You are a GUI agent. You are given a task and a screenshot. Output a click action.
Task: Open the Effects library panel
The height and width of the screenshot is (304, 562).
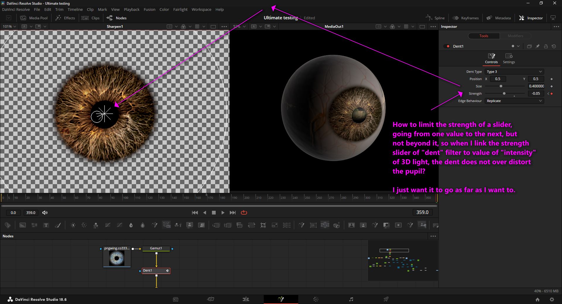coord(65,18)
